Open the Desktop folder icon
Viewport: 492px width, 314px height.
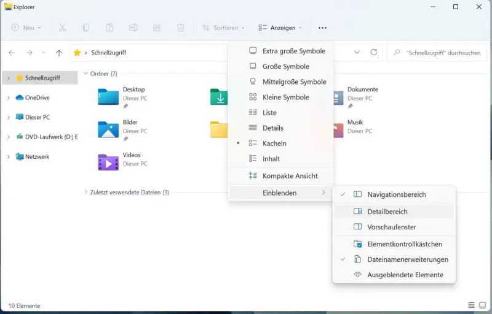108,97
